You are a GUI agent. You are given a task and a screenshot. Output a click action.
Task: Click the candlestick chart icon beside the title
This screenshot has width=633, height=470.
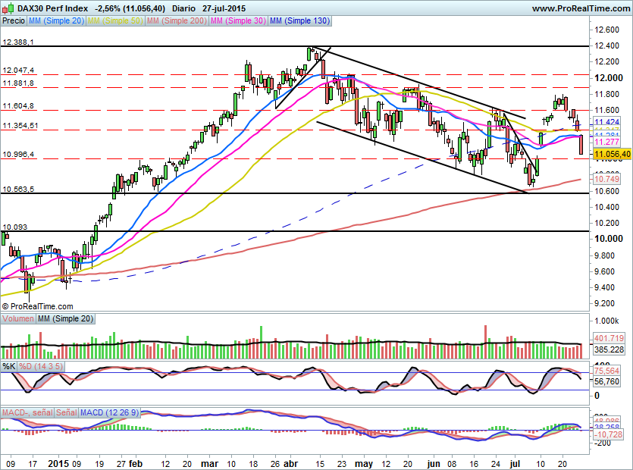coord(8,8)
